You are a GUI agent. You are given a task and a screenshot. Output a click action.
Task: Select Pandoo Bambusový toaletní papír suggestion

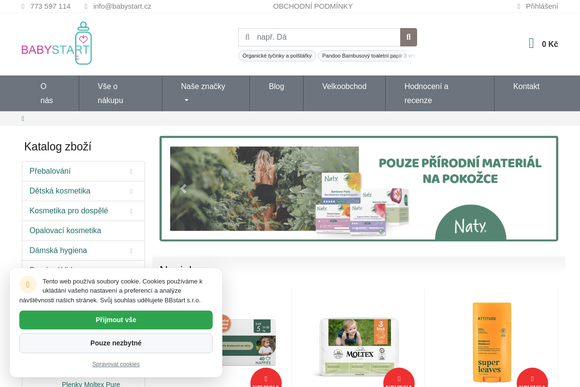coord(367,56)
